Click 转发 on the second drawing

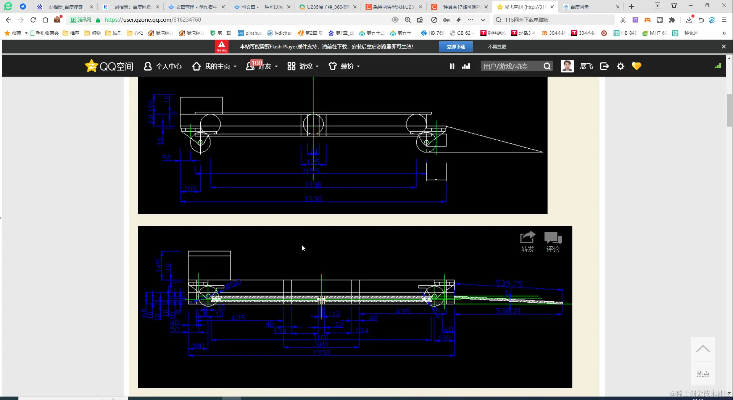(x=528, y=242)
